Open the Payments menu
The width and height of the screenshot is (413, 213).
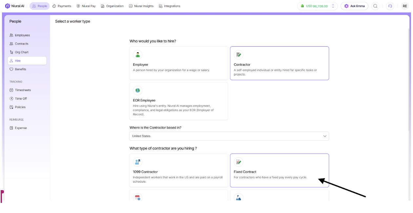[62, 6]
